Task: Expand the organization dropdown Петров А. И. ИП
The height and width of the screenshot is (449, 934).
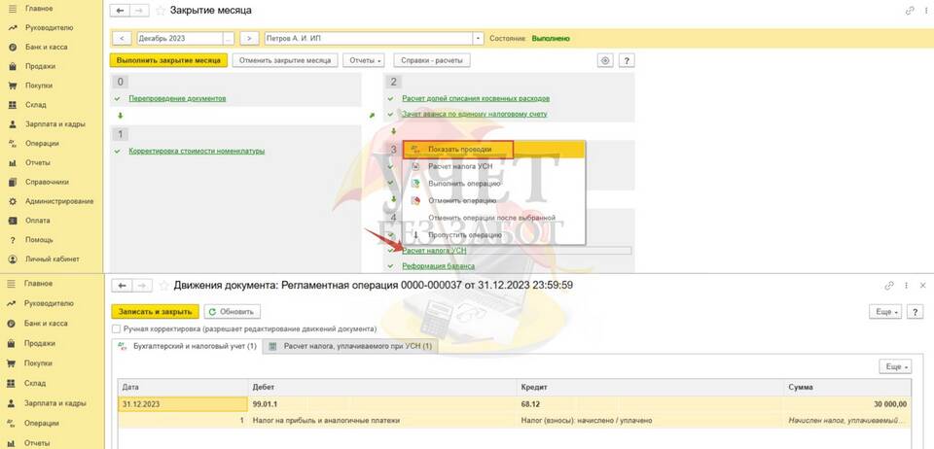Action: pos(478,38)
